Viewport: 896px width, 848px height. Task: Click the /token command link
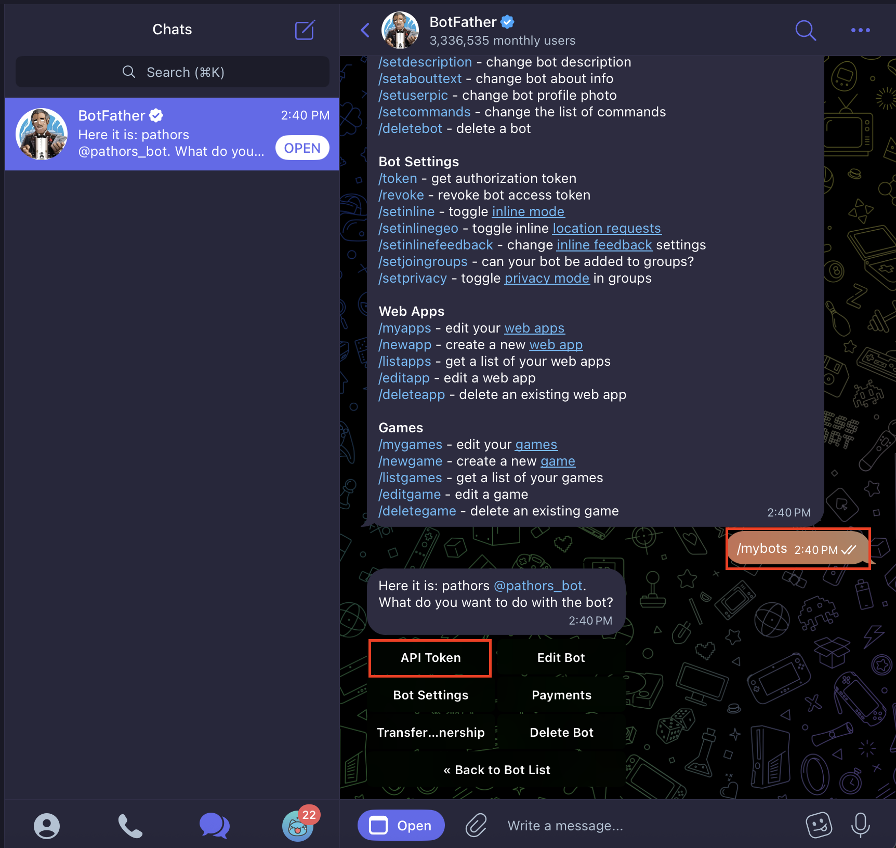click(398, 178)
